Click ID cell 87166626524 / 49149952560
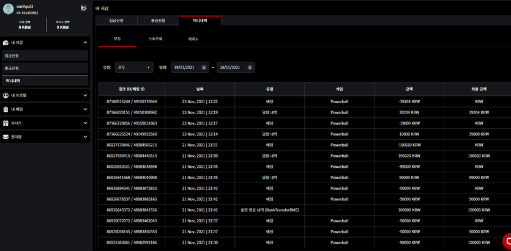This screenshot has height=251, width=511. 132,134
